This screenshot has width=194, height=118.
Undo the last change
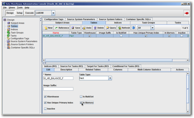(87, 28)
